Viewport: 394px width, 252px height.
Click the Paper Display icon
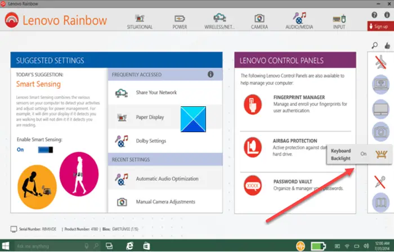coord(122,117)
